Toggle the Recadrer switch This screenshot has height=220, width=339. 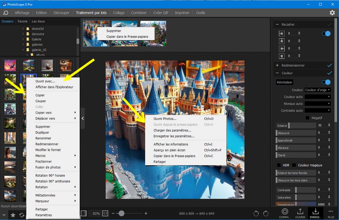326,34
